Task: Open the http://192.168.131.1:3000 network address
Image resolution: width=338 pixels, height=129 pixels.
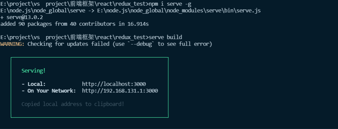Action: pyautogui.click(x=120, y=91)
